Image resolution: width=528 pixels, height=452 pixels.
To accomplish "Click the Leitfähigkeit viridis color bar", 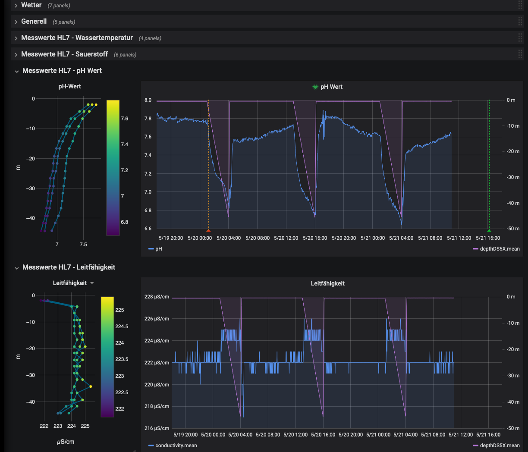I will tap(107, 357).
